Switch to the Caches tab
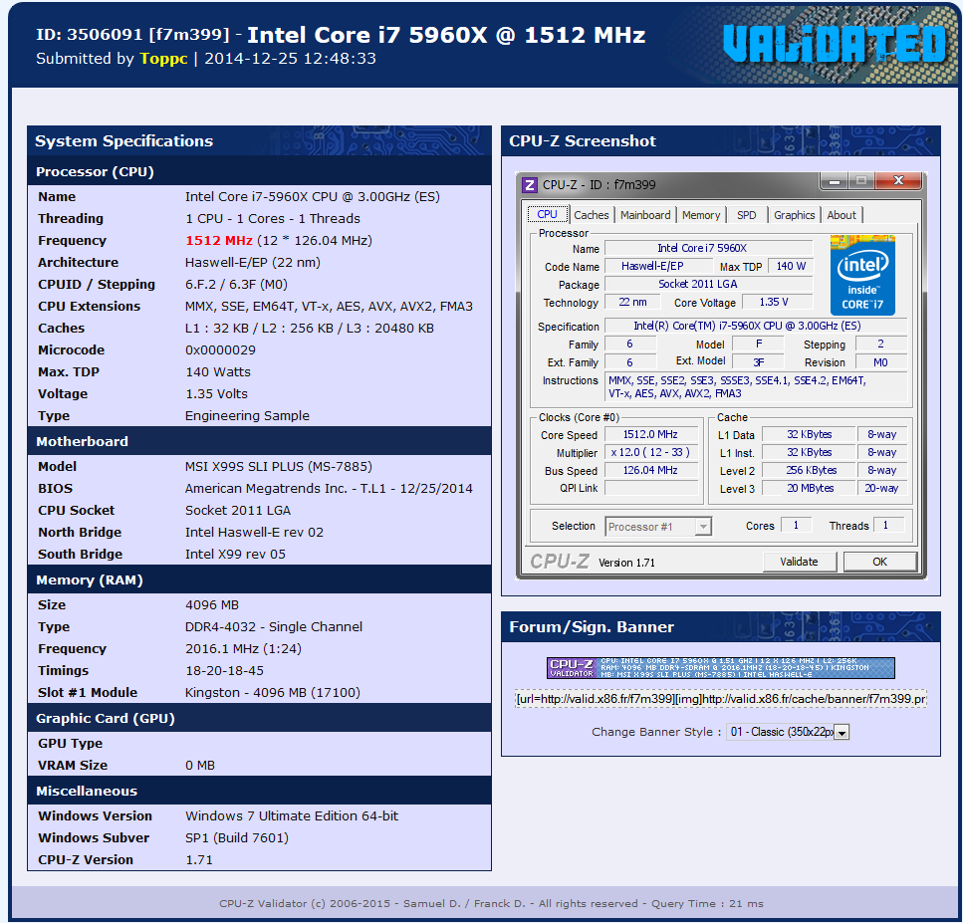This screenshot has width=963, height=923. pyautogui.click(x=591, y=215)
